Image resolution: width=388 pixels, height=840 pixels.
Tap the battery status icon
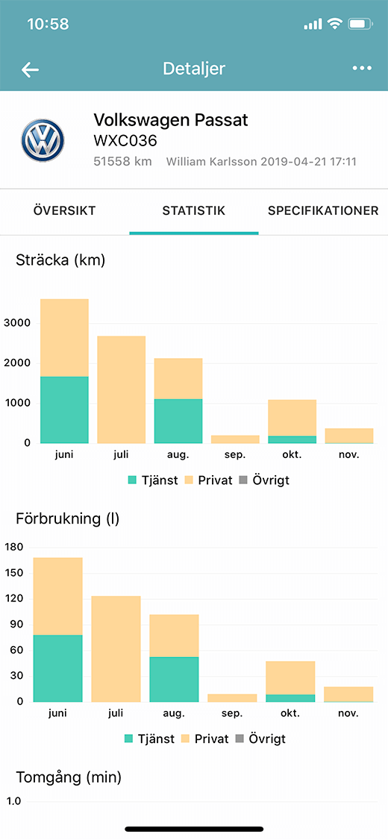[x=360, y=24]
